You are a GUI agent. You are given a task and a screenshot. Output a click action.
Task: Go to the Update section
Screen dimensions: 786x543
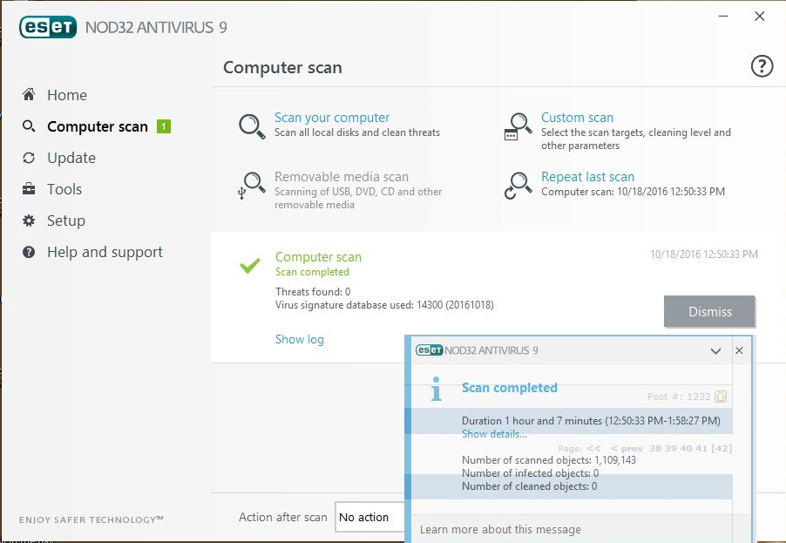click(x=71, y=158)
